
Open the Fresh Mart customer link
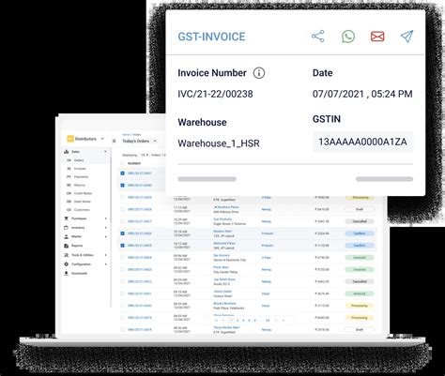click(221, 267)
